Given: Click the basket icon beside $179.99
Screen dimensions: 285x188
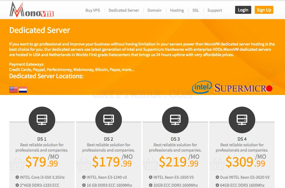Looking at the screenshot, I should 84,164.
